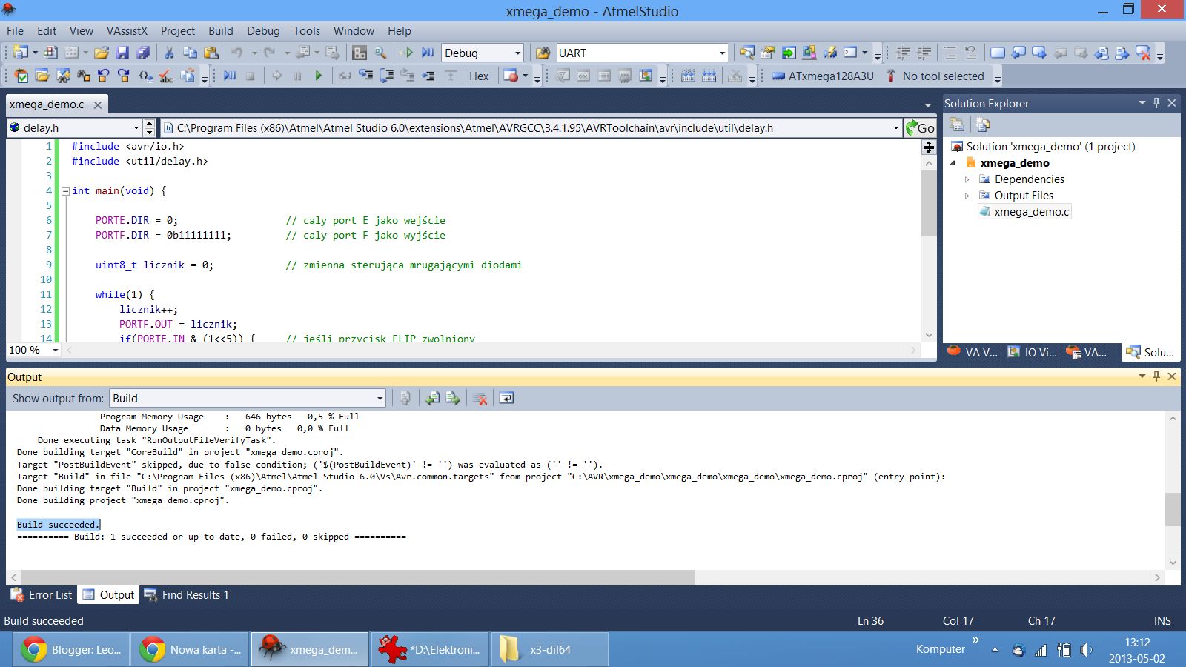Clear all output with the red X icon
Viewport: 1186px width, 667px height.
(x=480, y=398)
